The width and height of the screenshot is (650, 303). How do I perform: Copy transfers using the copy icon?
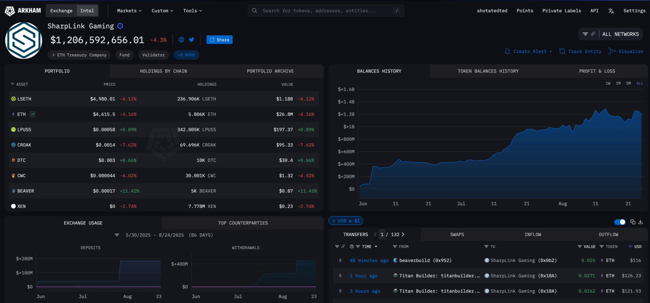pyautogui.click(x=633, y=222)
